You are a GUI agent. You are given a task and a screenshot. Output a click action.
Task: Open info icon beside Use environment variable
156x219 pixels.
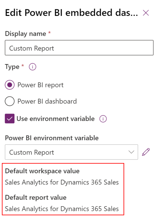pyautogui.click(x=103, y=119)
